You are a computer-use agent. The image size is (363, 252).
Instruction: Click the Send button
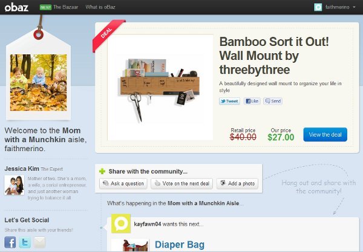273,101
